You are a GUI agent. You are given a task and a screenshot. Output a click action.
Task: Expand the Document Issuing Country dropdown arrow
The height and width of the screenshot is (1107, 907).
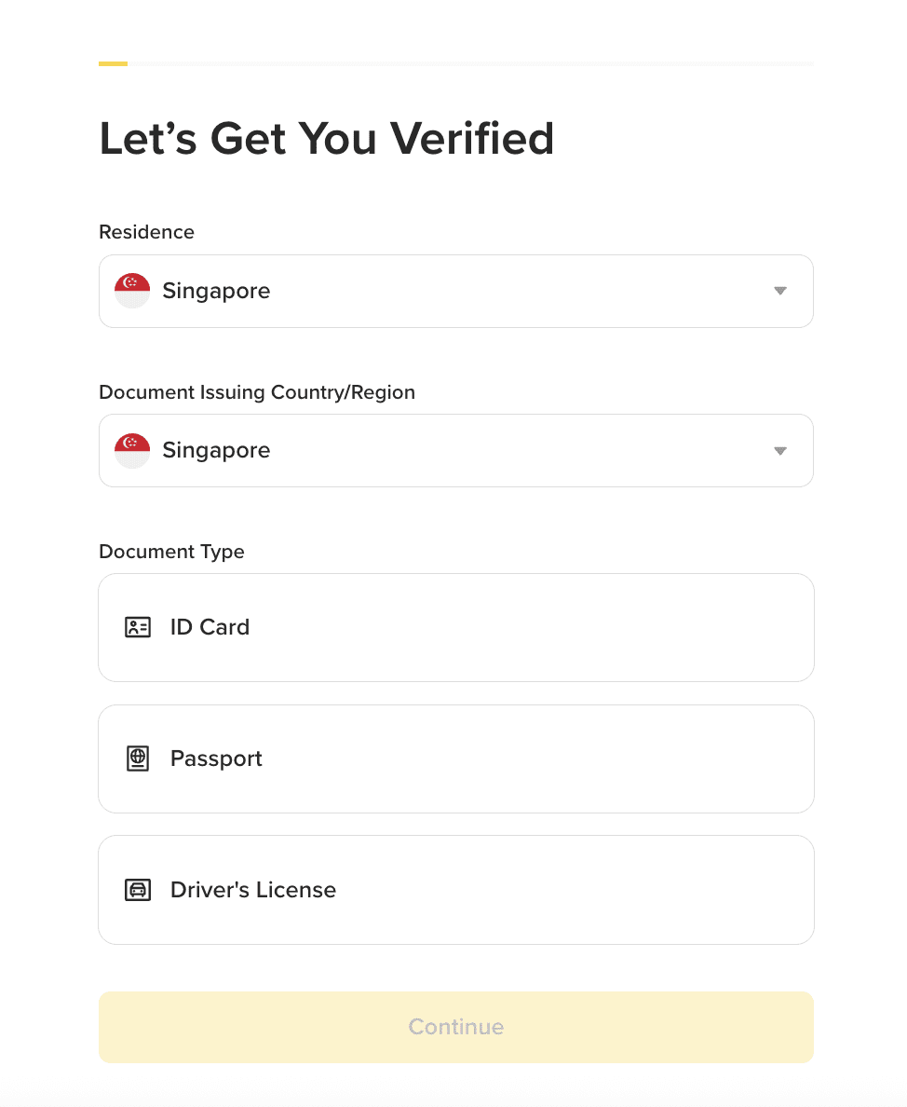780,451
